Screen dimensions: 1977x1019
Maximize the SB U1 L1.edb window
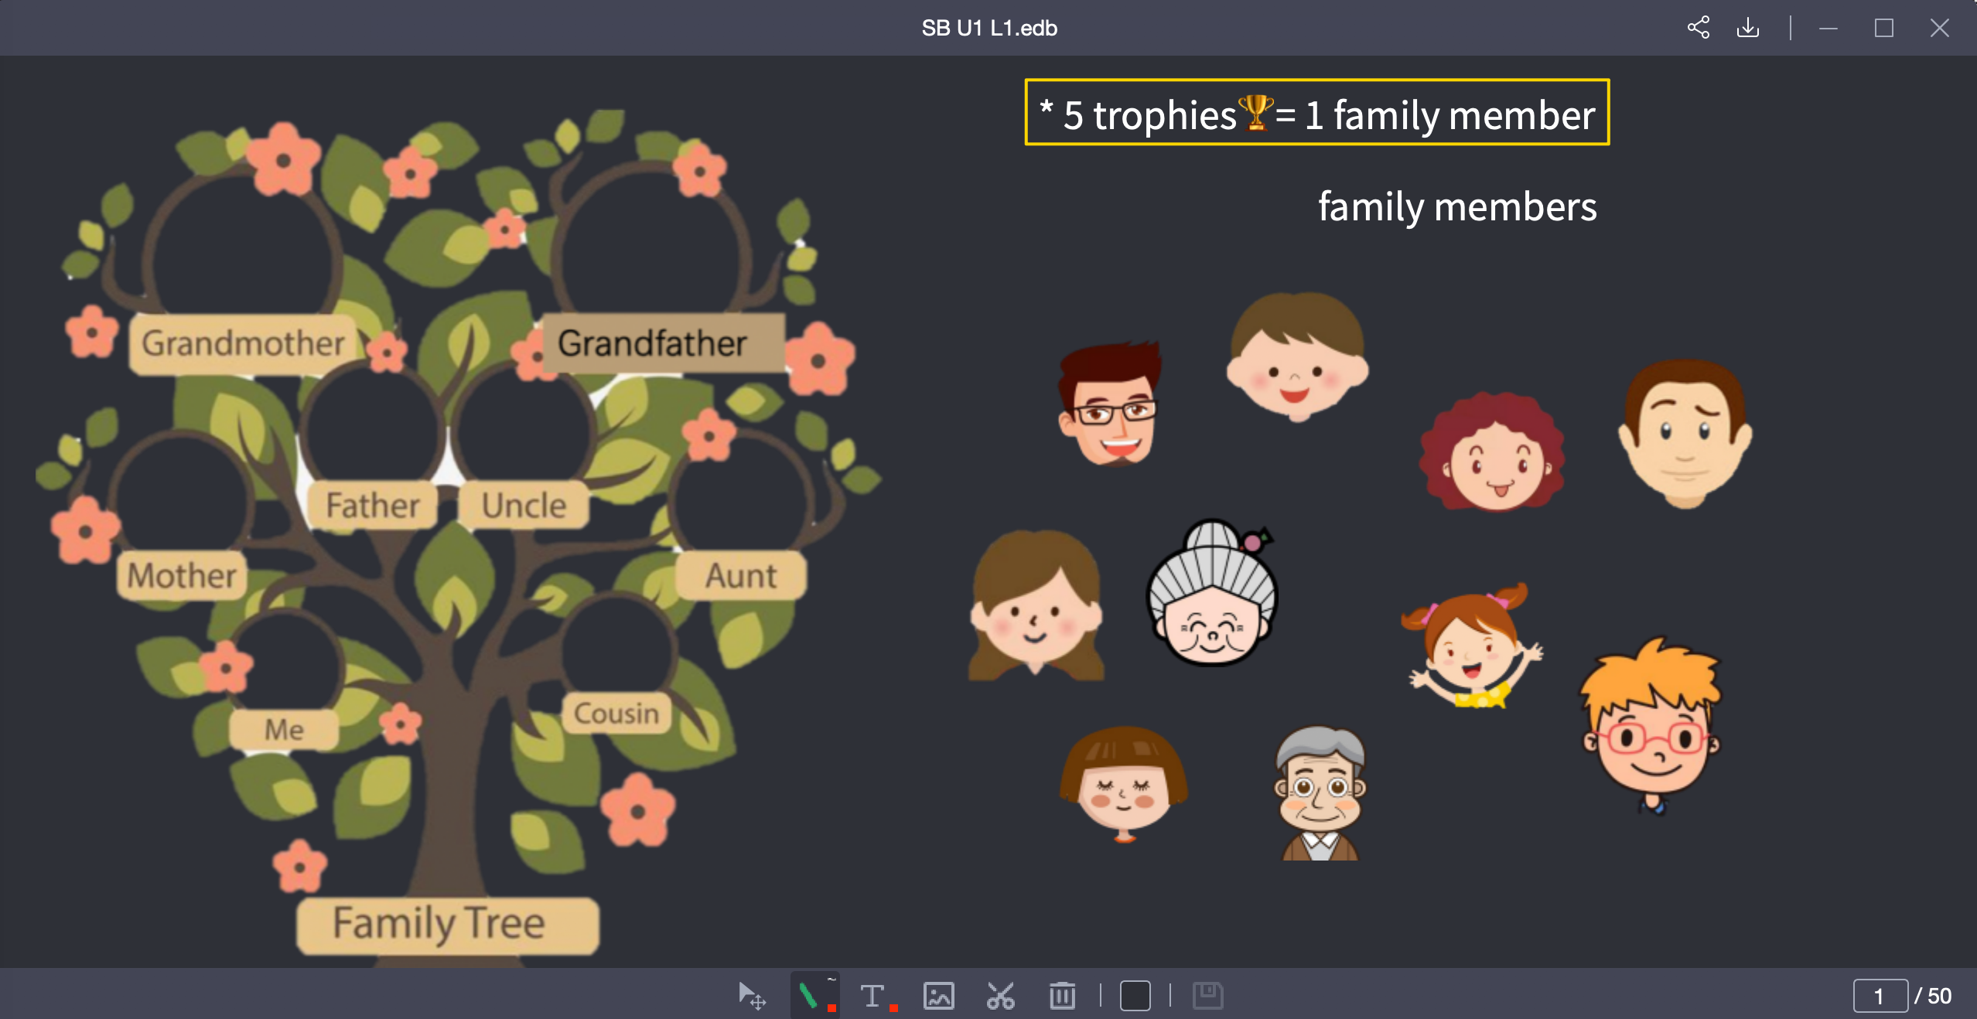coord(1884,28)
